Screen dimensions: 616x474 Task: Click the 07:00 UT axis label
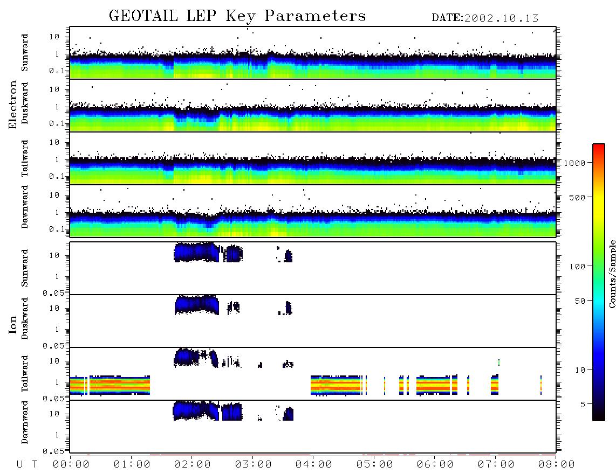tap(496, 465)
